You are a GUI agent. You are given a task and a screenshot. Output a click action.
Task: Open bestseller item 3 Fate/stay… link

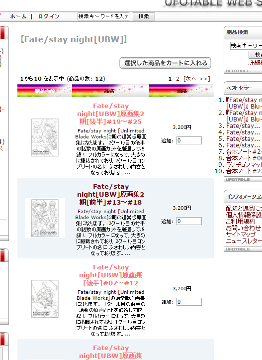(x=243, y=126)
